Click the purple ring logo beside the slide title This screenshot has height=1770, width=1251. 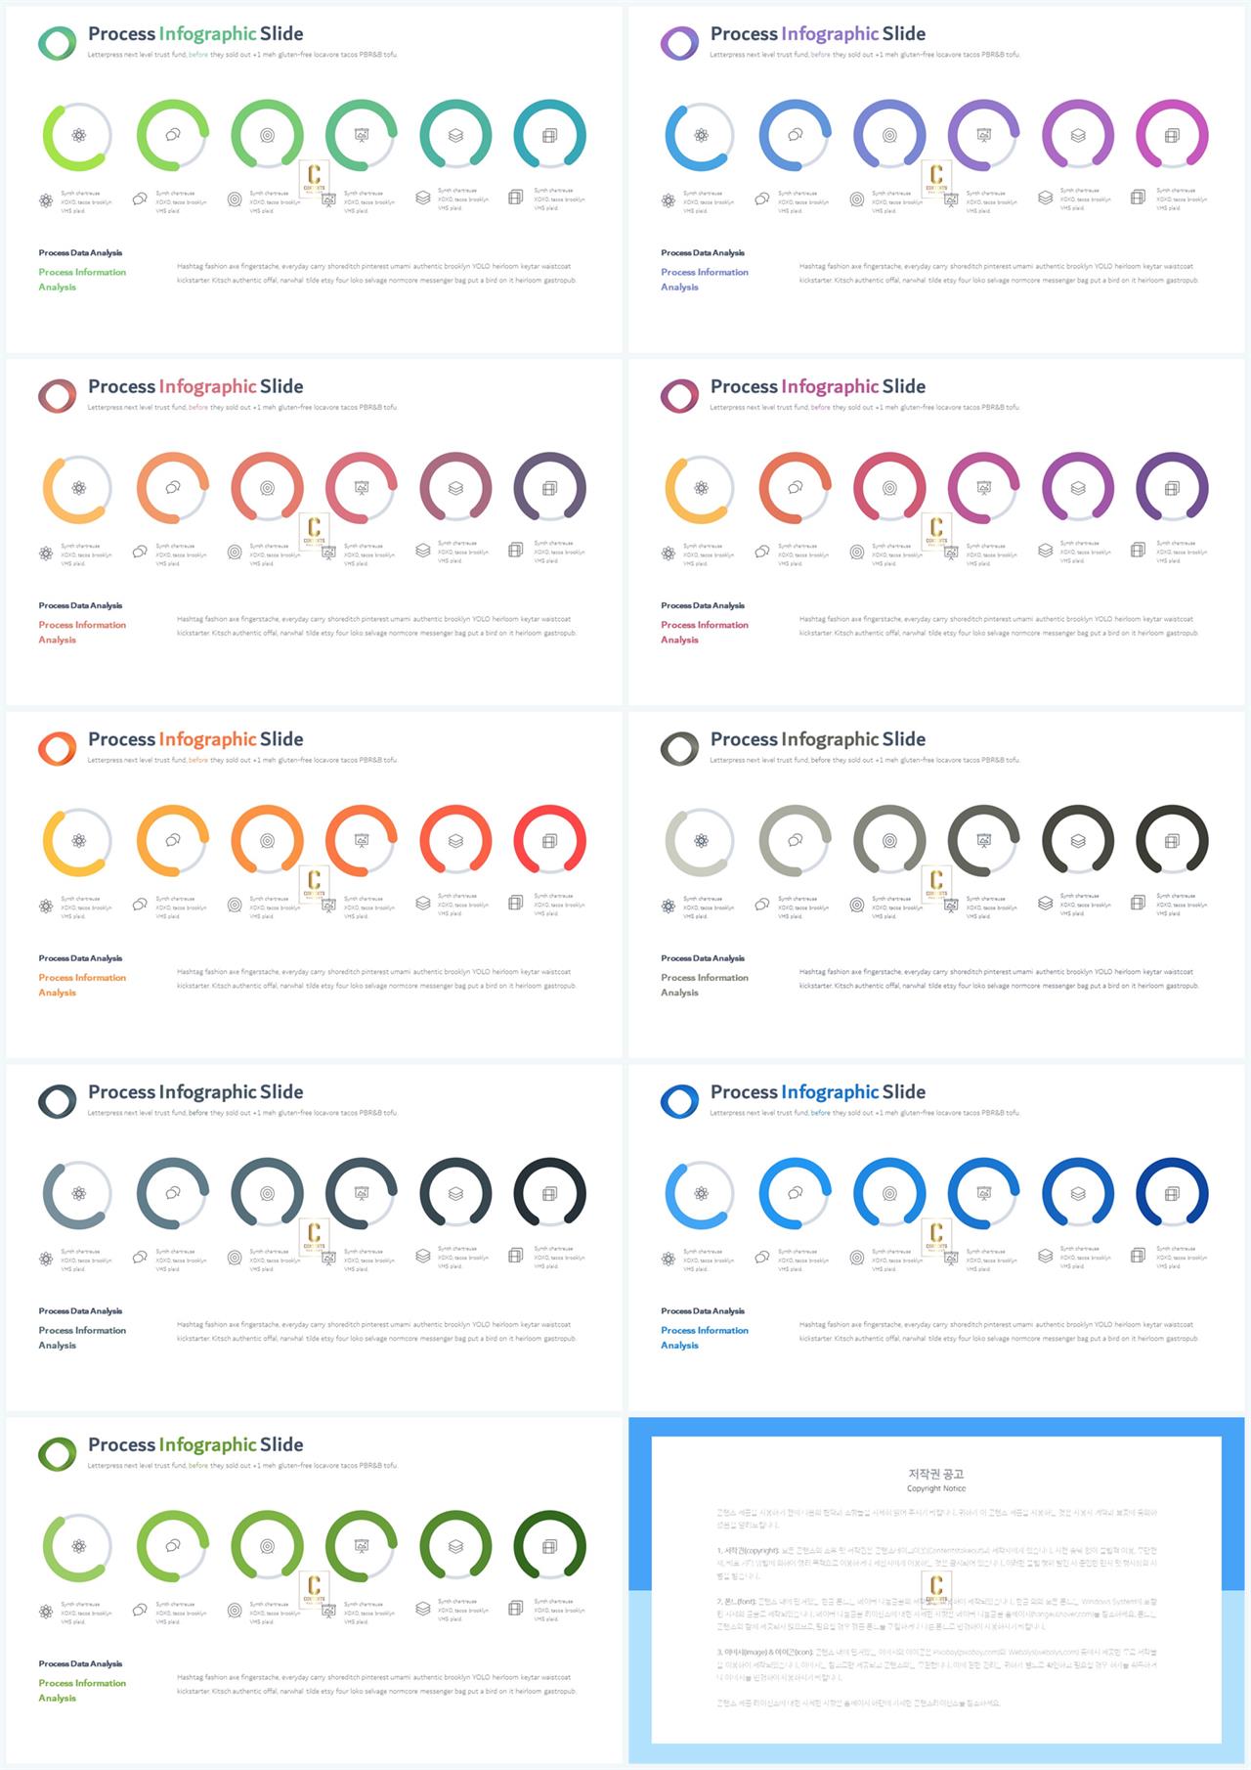click(x=679, y=43)
